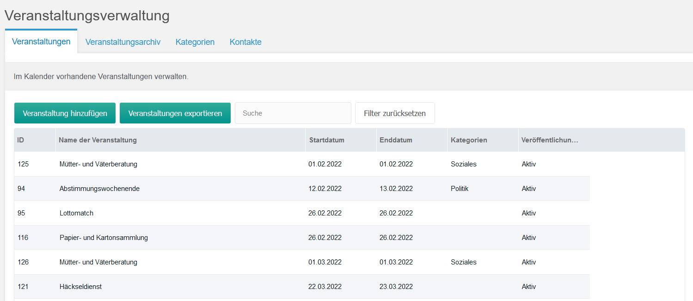Sort the table by Enddatum
Image resolution: width=693 pixels, height=301 pixels.
tap(396, 140)
